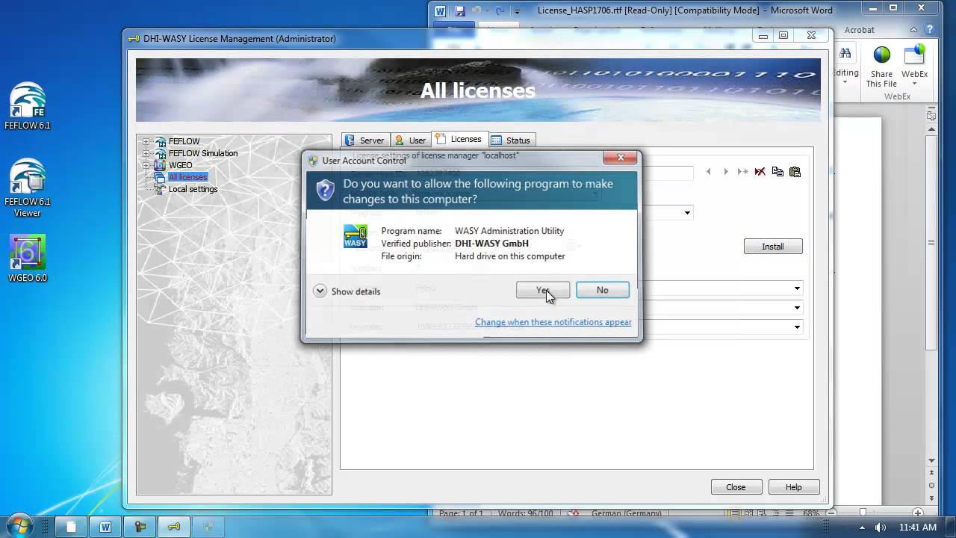The height and width of the screenshot is (538, 956).
Task: Click the Word vertical scrollbar down arrow
Action: pos(931,461)
